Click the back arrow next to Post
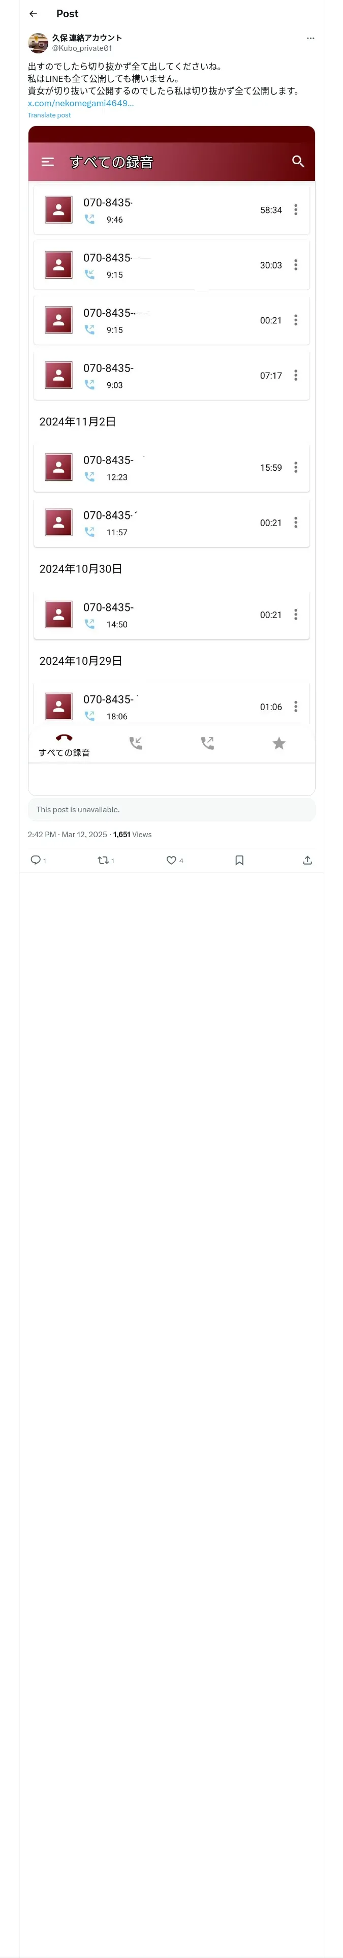 tap(34, 14)
